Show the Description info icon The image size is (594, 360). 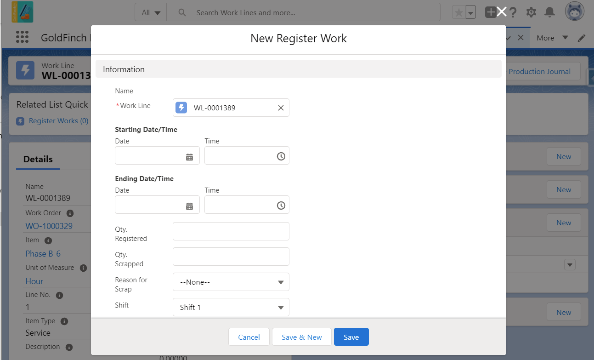click(69, 347)
